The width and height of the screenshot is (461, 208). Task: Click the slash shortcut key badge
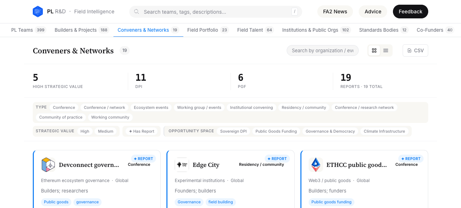[x=295, y=12]
